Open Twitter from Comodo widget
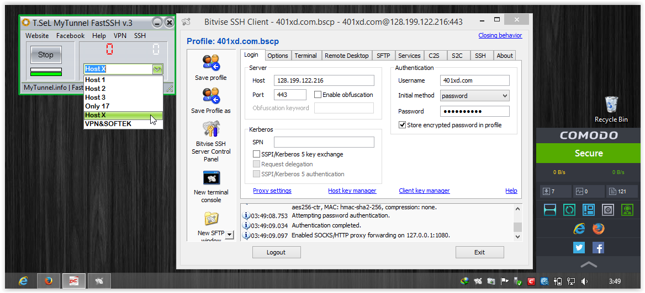Screen dimensions: 645x293 pos(579,247)
